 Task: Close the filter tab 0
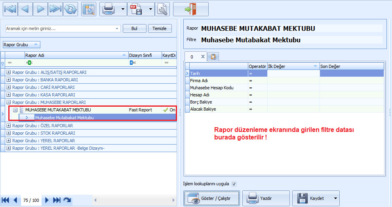pos(202,56)
